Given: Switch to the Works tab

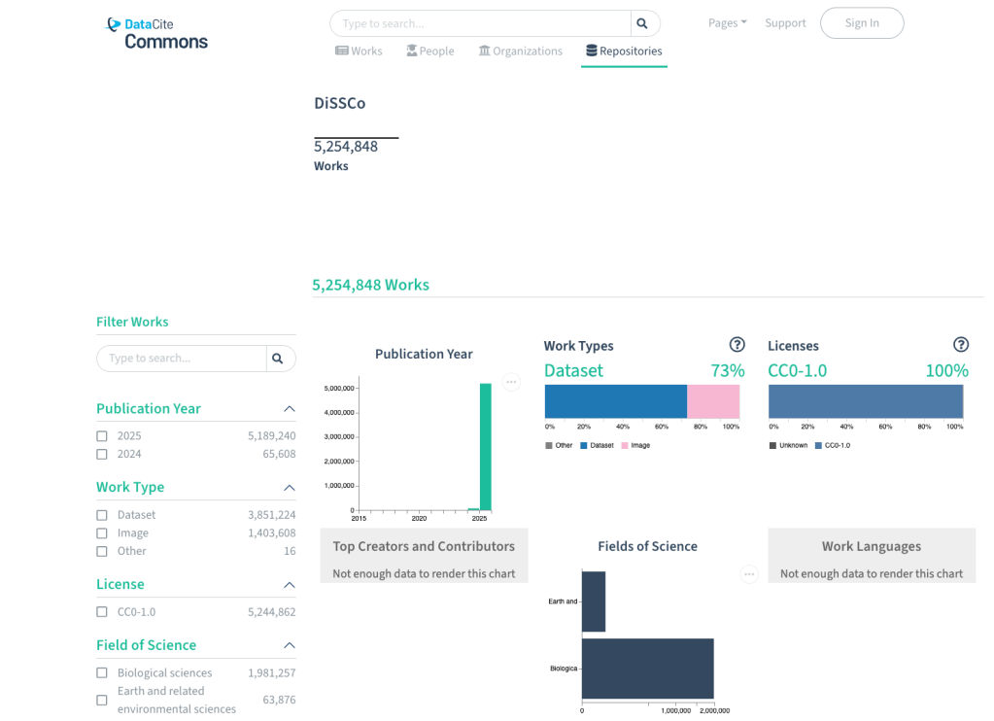Looking at the screenshot, I should pos(359,51).
